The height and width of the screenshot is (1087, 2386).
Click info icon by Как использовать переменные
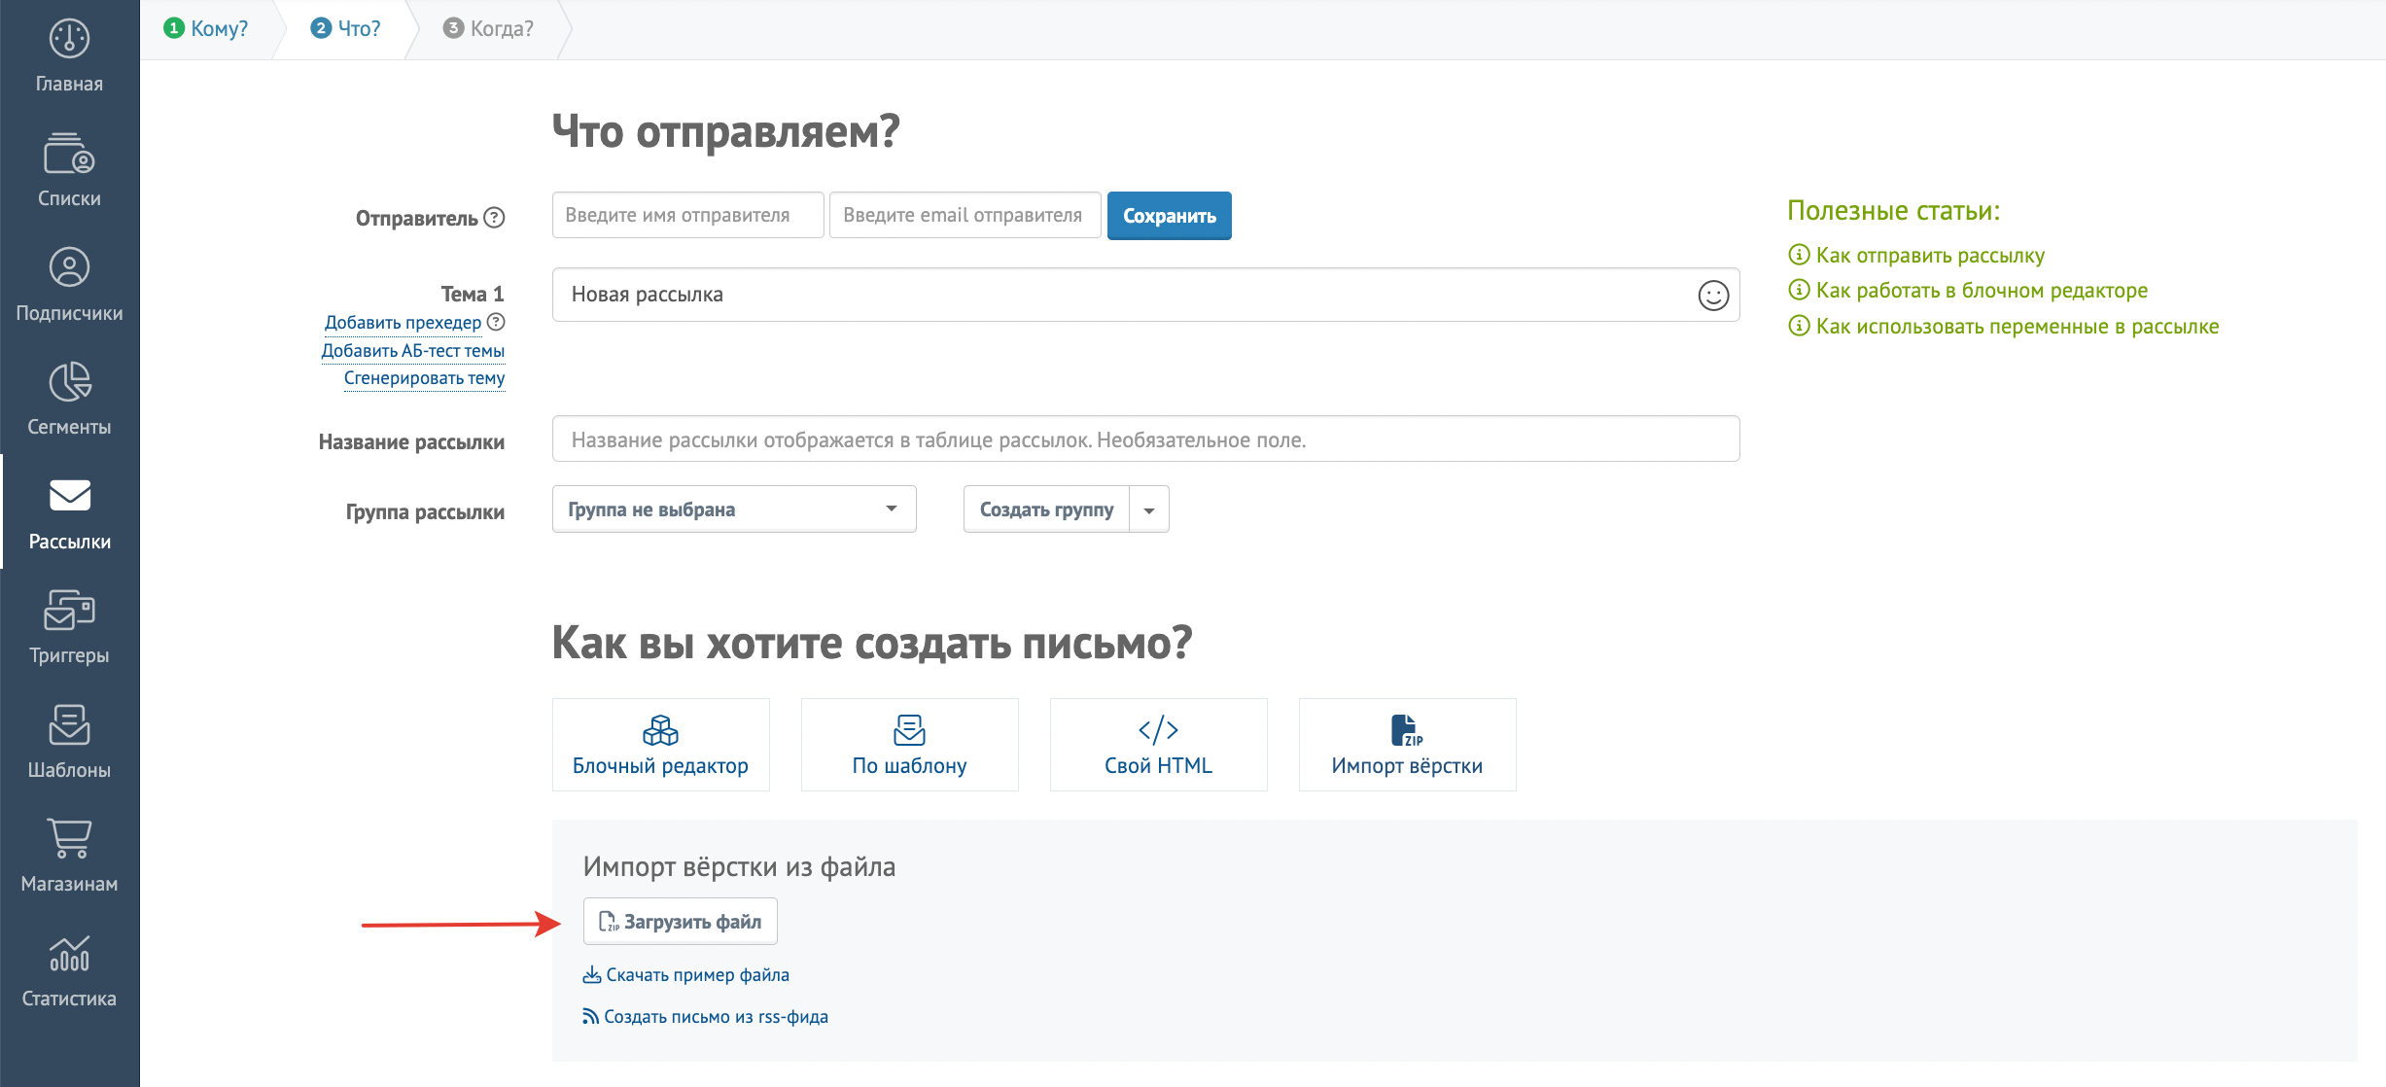pyautogui.click(x=1799, y=326)
